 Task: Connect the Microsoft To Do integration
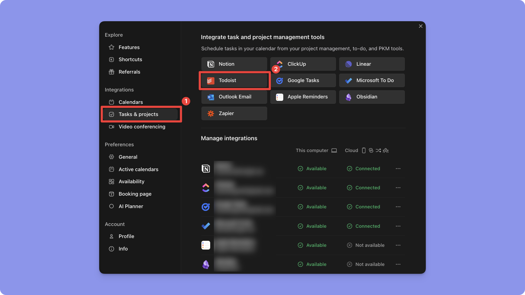(x=372, y=80)
